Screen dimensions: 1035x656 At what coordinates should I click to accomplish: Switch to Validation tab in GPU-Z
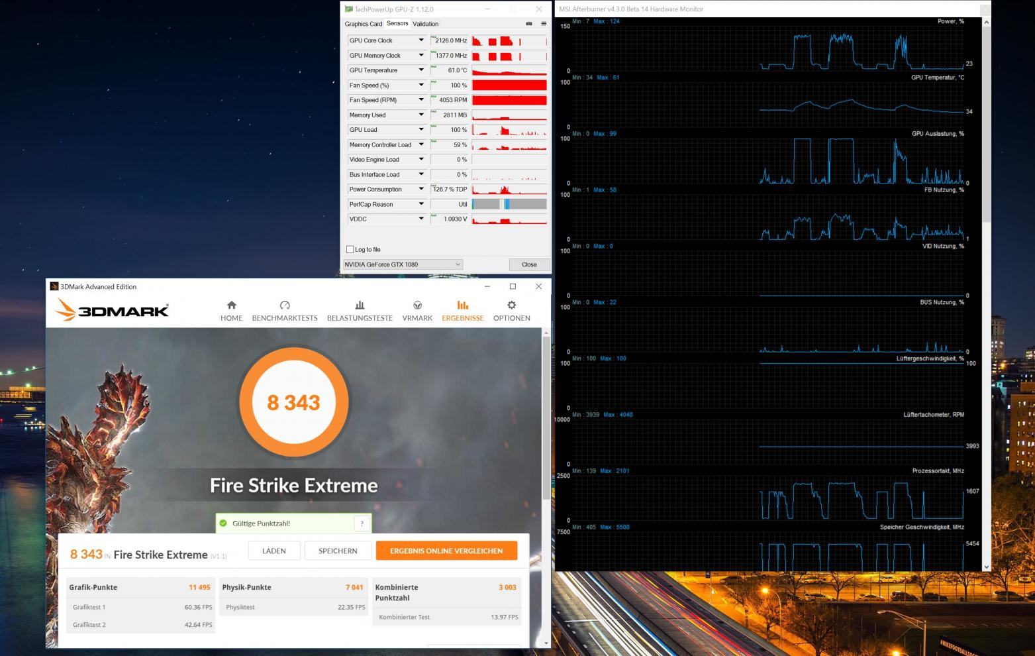pos(425,24)
